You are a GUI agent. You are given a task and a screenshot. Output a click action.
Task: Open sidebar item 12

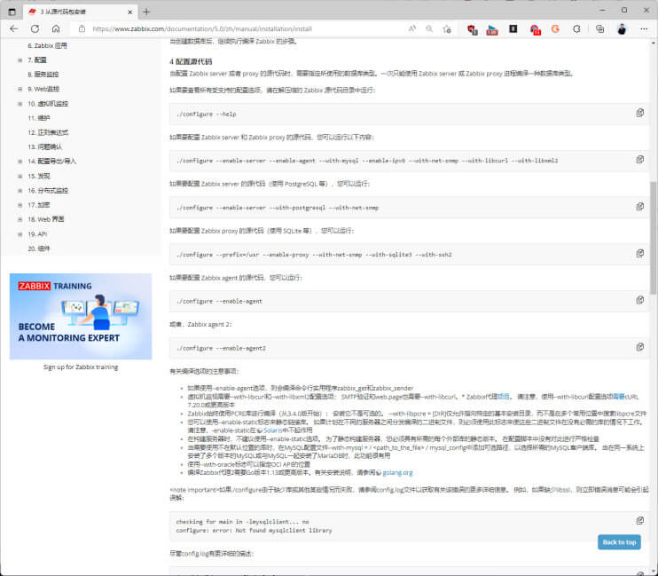(x=48, y=132)
